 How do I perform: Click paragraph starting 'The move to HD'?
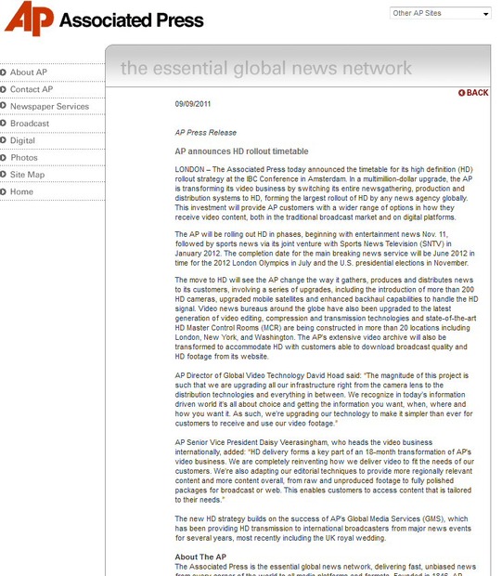327,318
